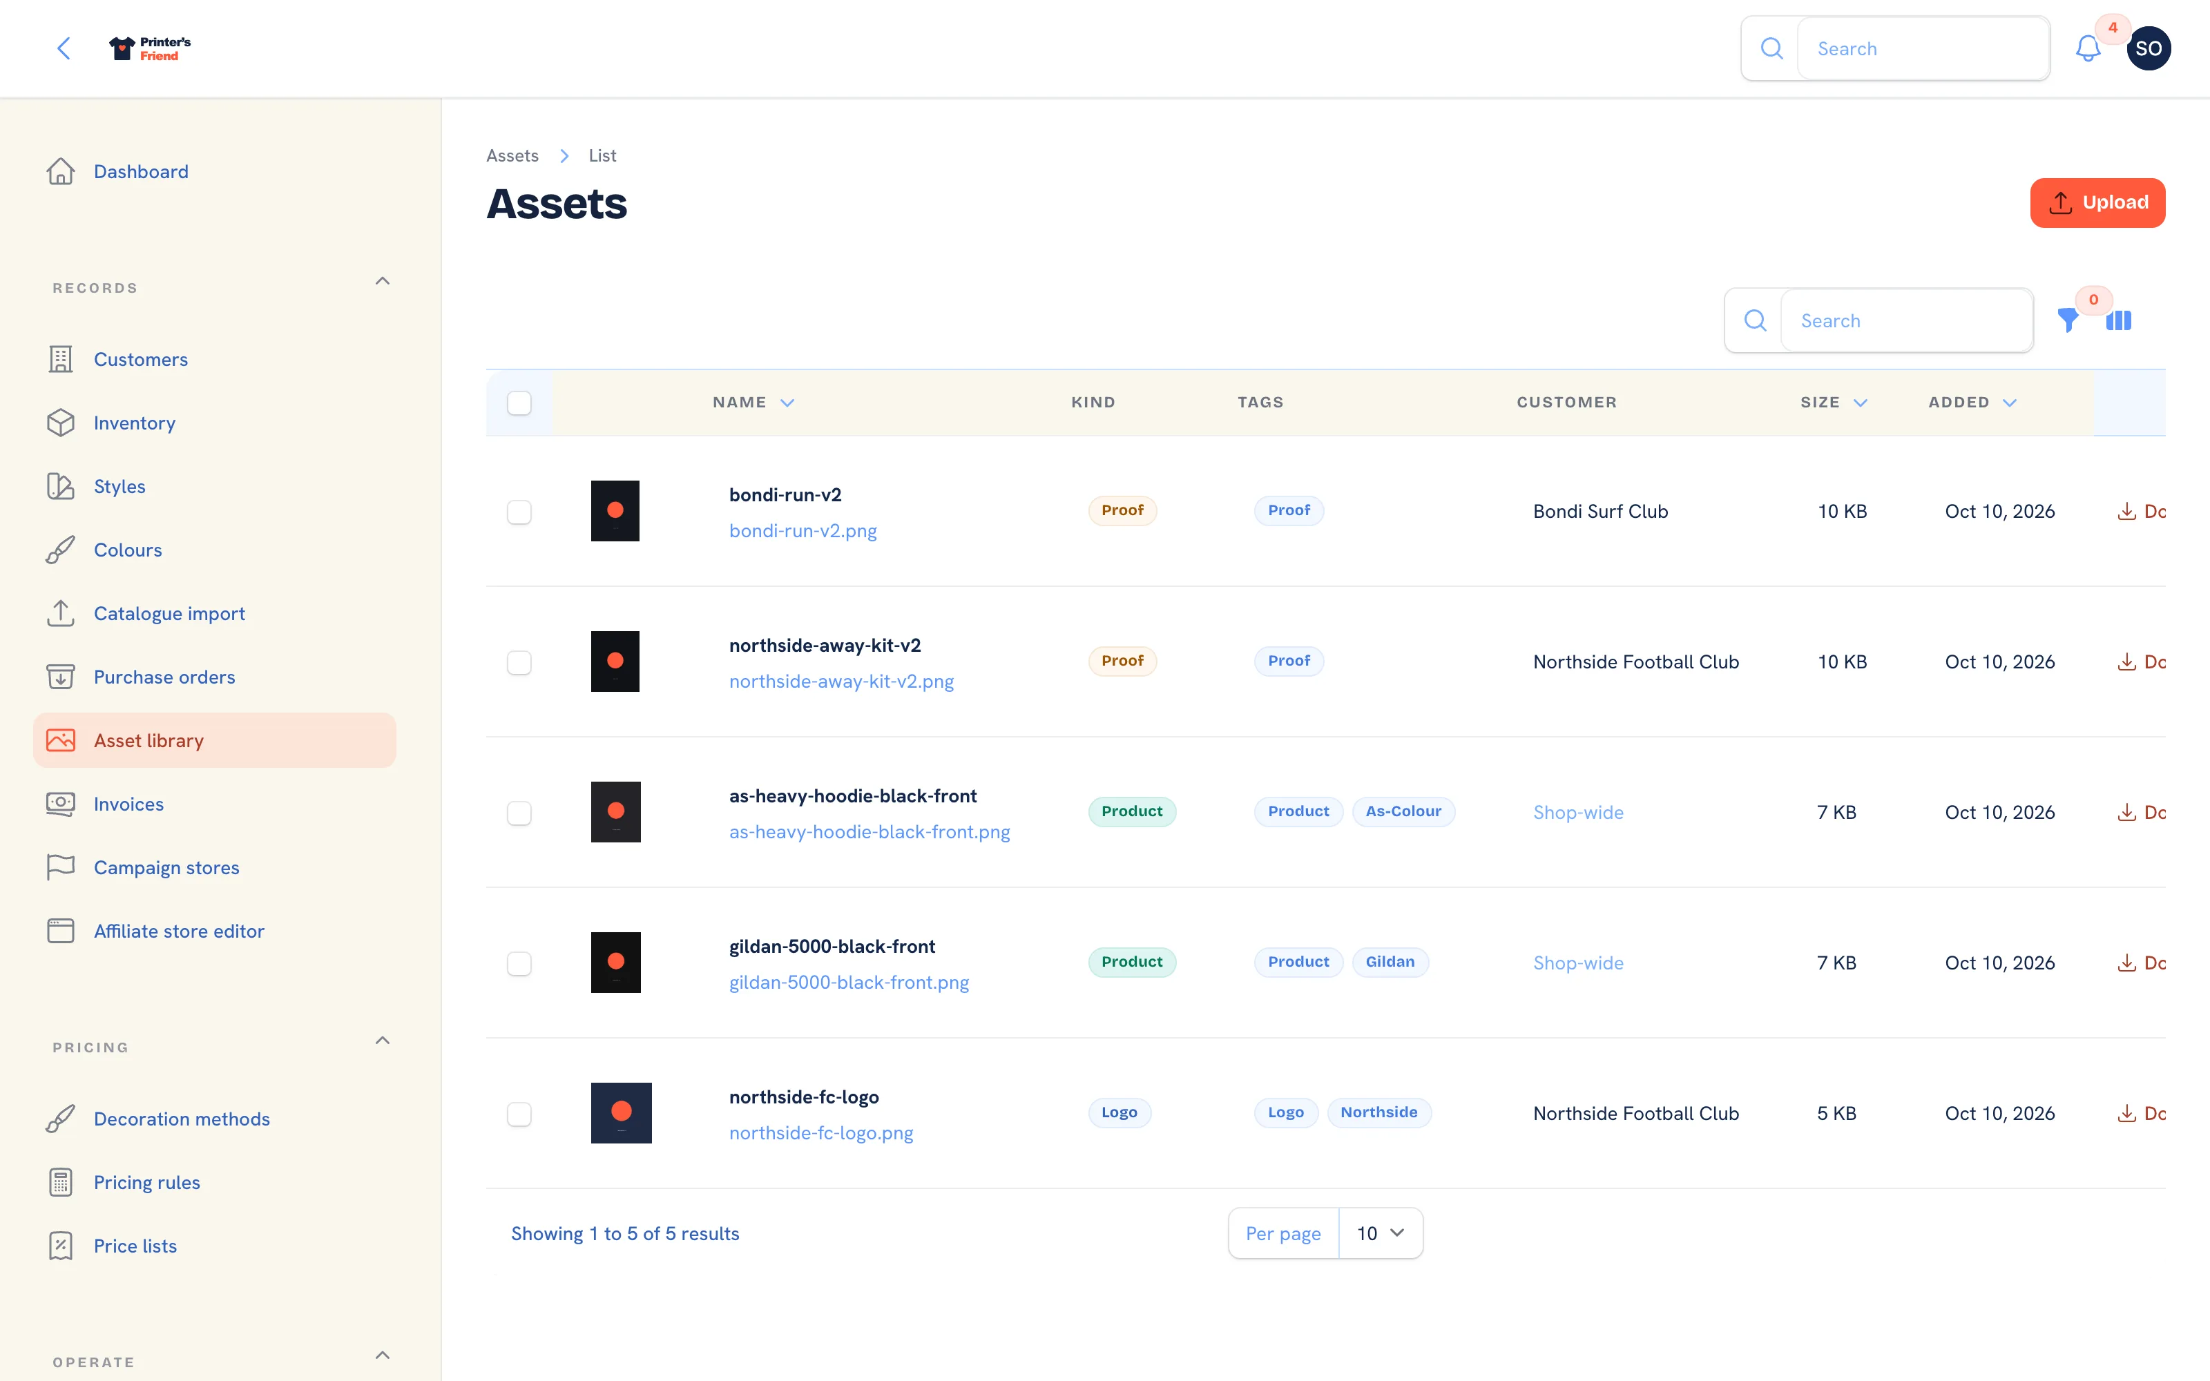Open the notifications bell
This screenshot has height=1381, width=2210.
point(2088,48)
